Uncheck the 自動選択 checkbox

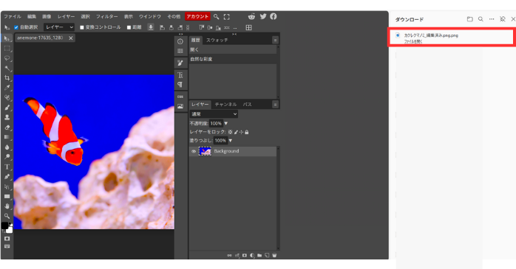click(x=16, y=27)
